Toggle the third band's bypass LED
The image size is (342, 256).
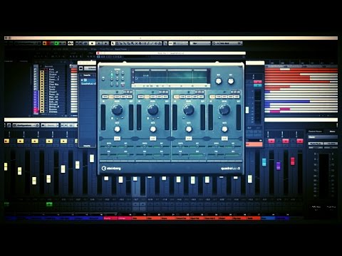(x=189, y=92)
